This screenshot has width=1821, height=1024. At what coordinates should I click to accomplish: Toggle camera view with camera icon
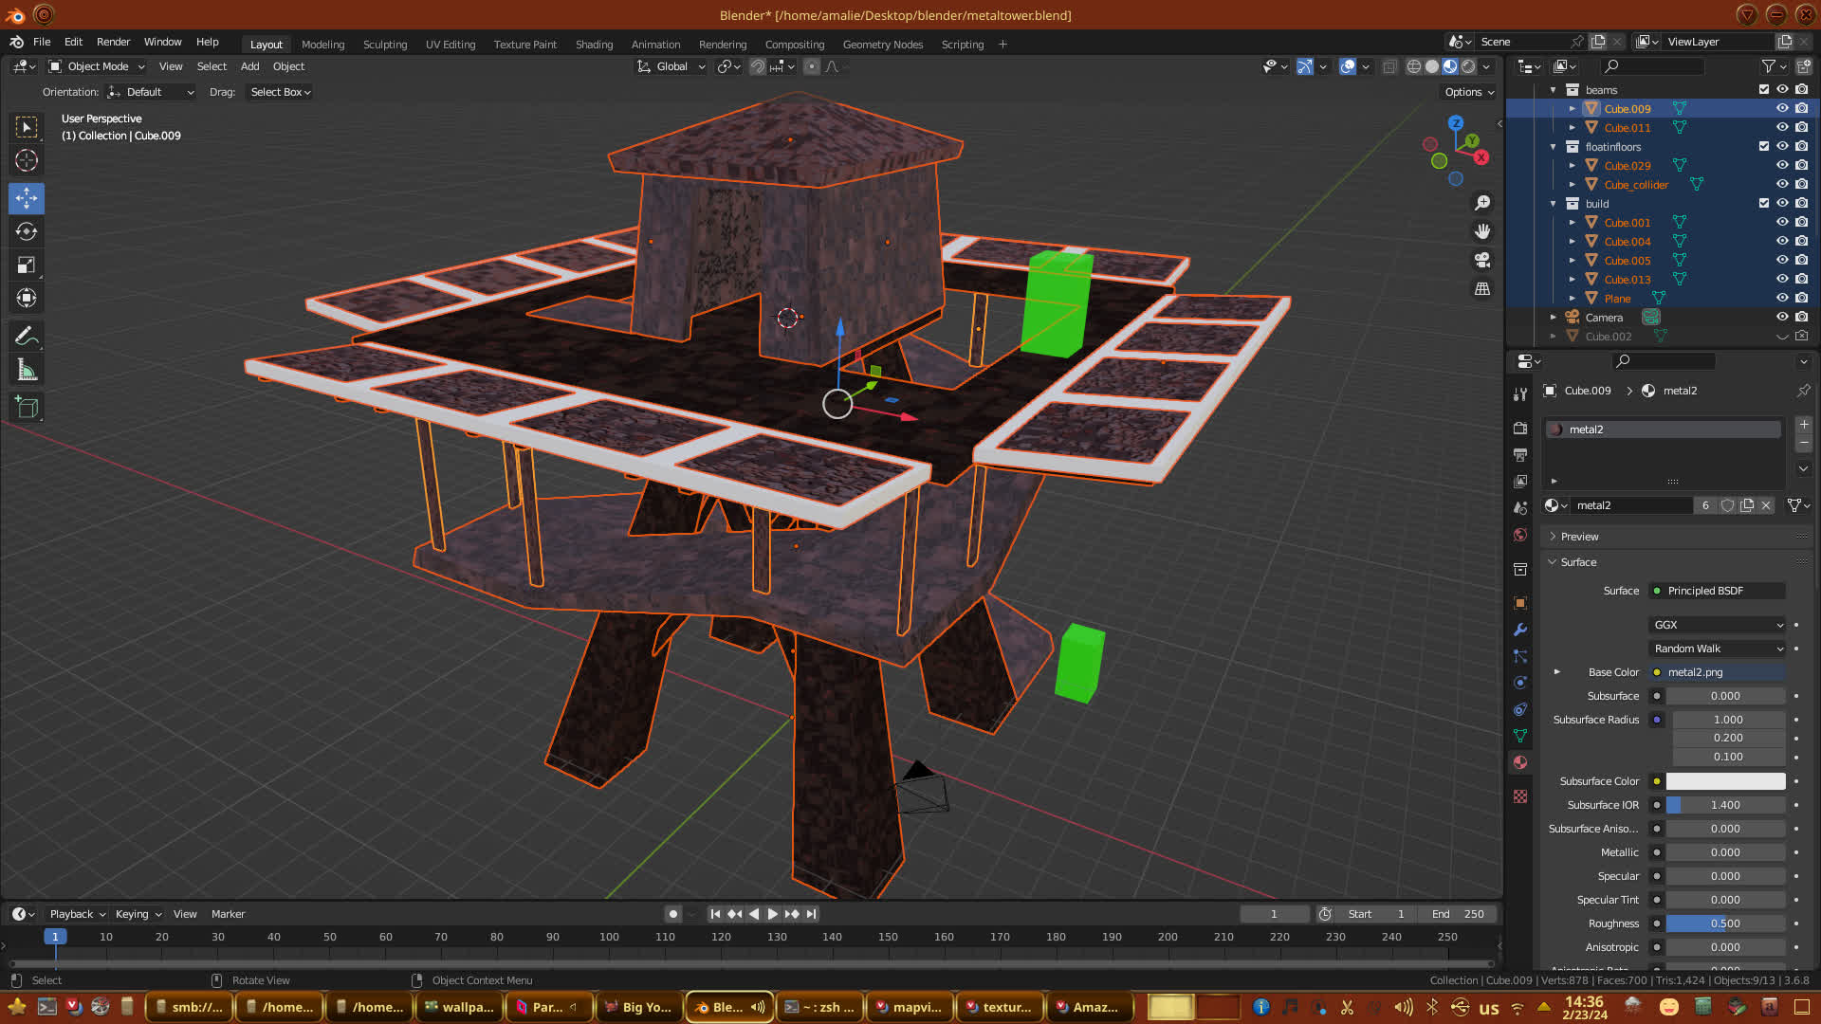click(1481, 260)
